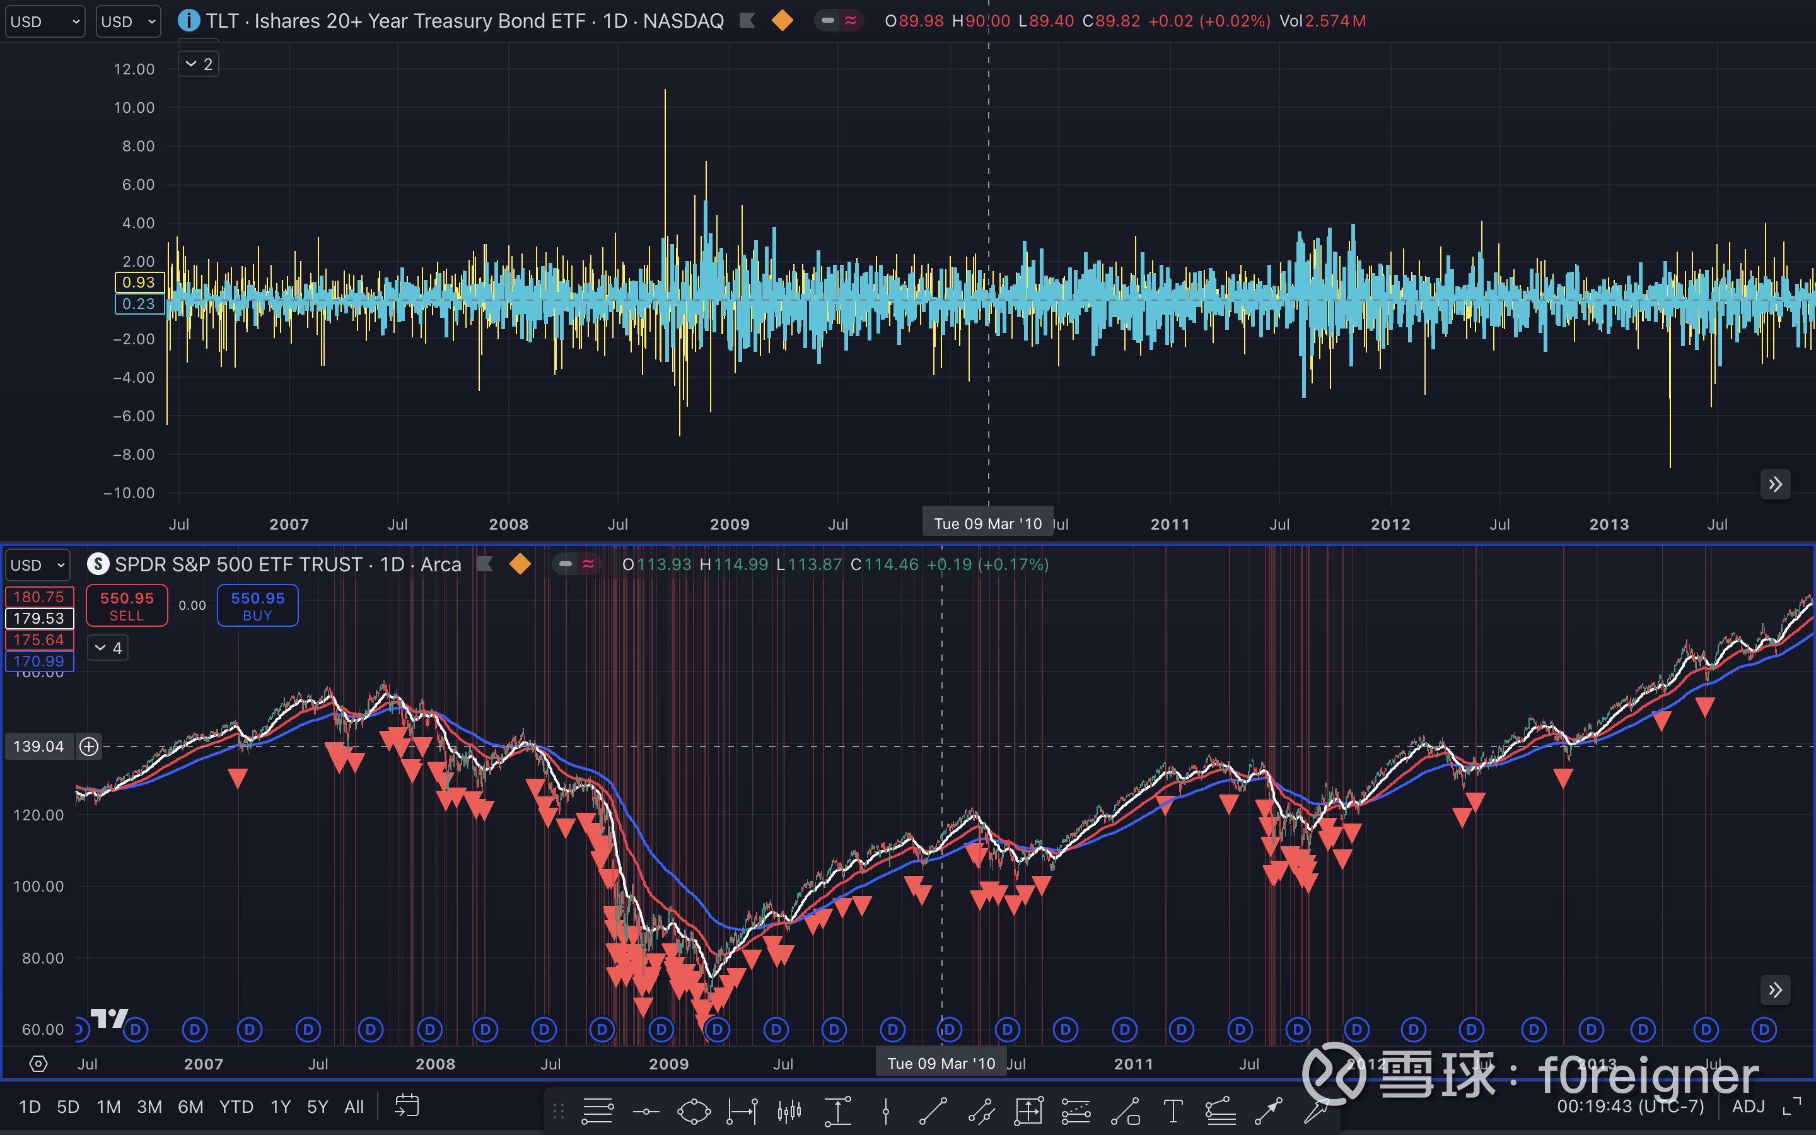
Task: Switch to the All time range
Action: click(354, 1107)
